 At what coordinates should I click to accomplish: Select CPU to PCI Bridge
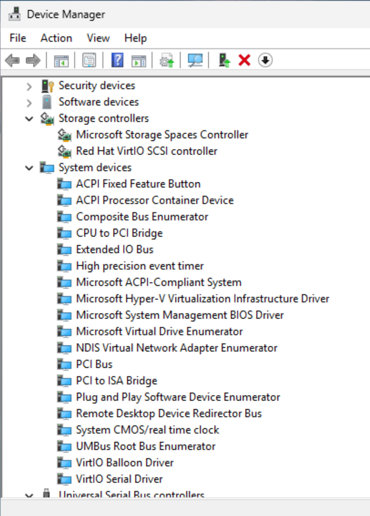coord(119,233)
